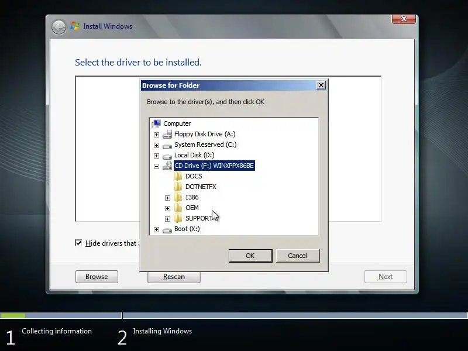Expand the Boot (X:) drive node

pyautogui.click(x=156, y=229)
